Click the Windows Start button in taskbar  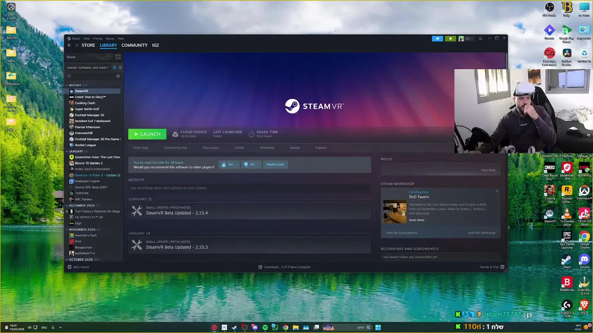[x=378, y=327]
